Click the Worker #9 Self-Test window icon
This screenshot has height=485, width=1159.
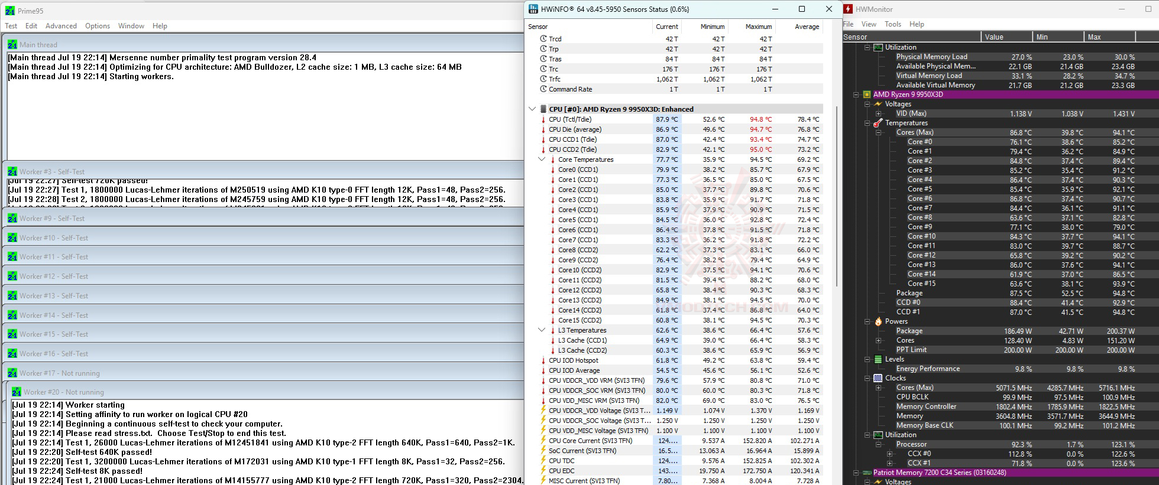12,218
